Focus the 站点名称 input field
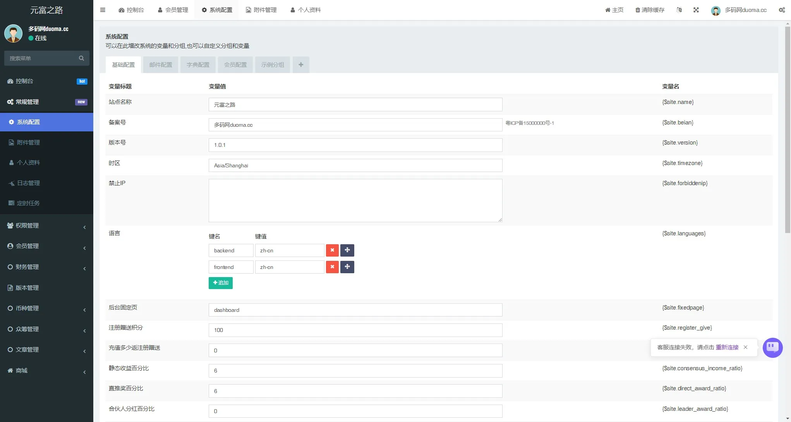This screenshot has width=791, height=422. pos(355,105)
